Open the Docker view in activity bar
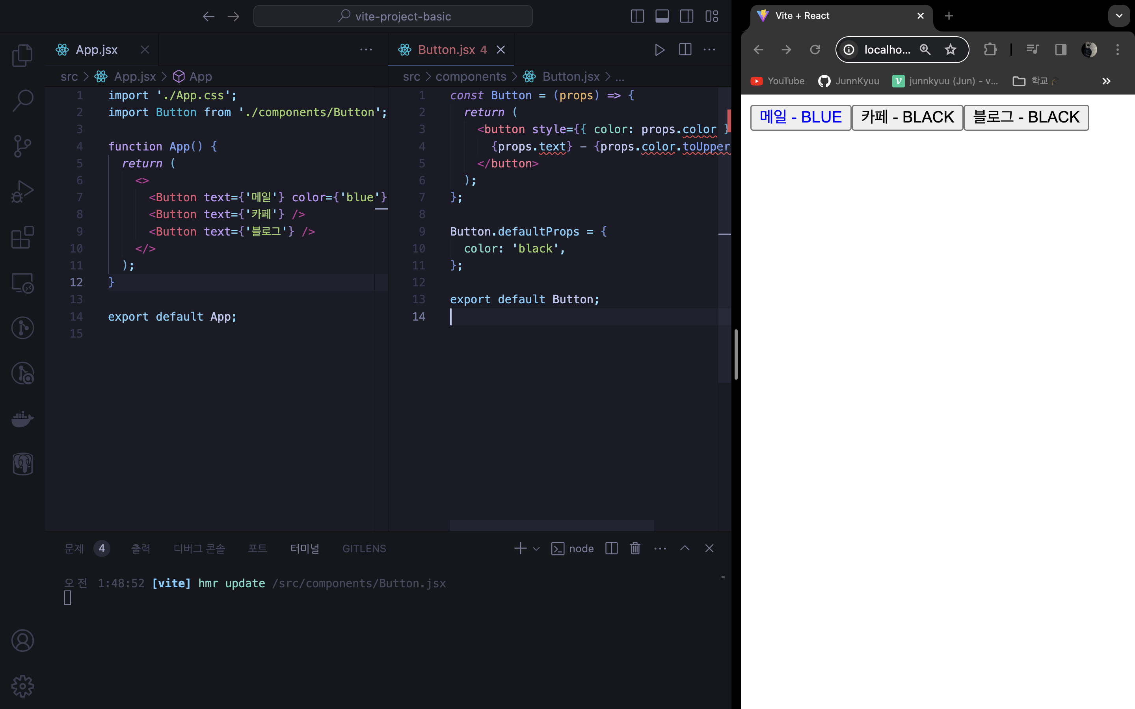1135x709 pixels. (x=22, y=418)
